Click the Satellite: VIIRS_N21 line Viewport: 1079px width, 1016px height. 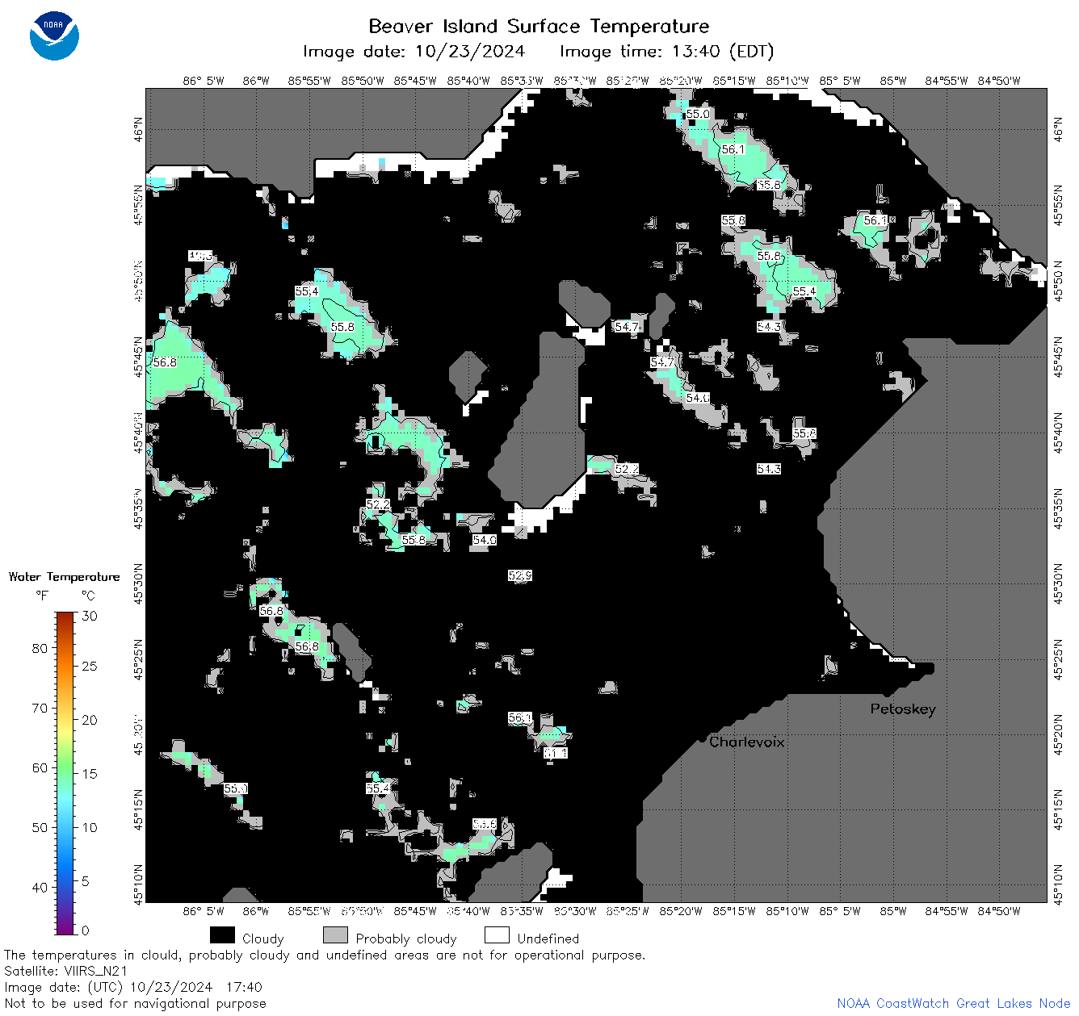(65, 971)
